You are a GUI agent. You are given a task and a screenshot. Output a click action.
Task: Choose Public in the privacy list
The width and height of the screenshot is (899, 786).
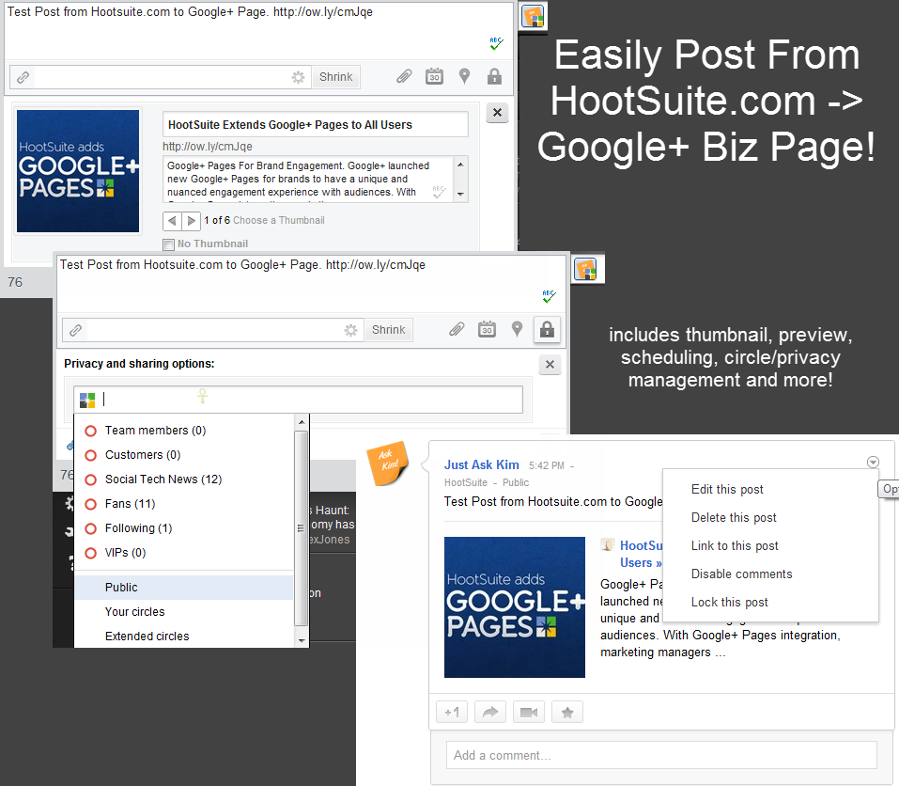click(183, 588)
